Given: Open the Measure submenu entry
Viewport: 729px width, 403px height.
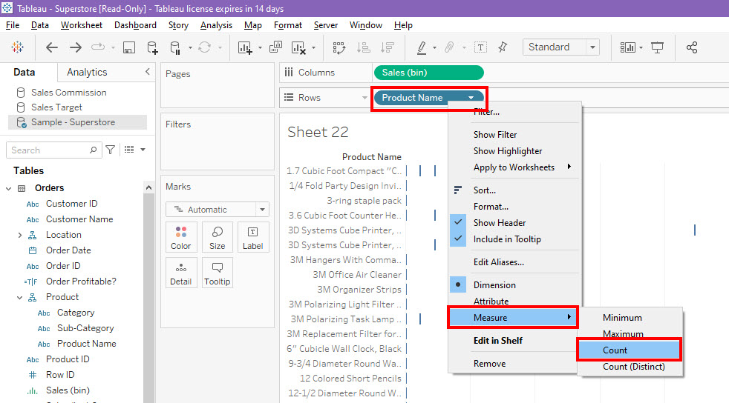Looking at the screenshot, I should [513, 318].
